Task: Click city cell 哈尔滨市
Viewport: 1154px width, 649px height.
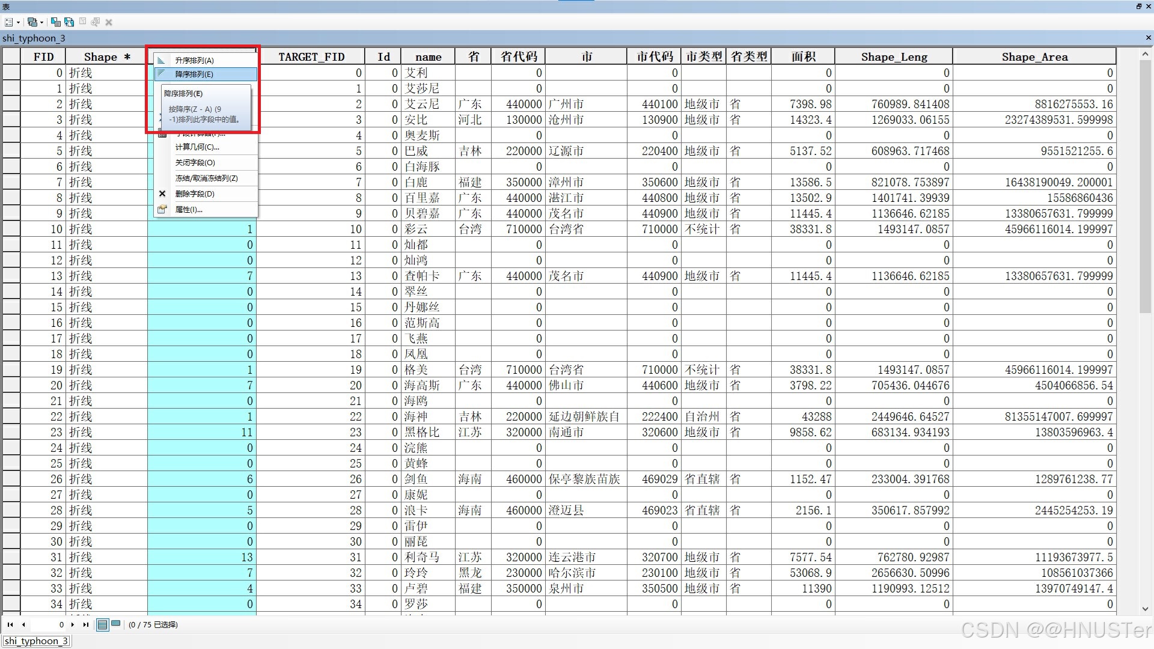Action: pos(586,573)
